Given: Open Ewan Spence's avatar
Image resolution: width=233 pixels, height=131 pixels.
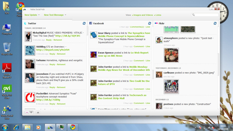Looking at the screenshot, I should [x=94, y=55].
